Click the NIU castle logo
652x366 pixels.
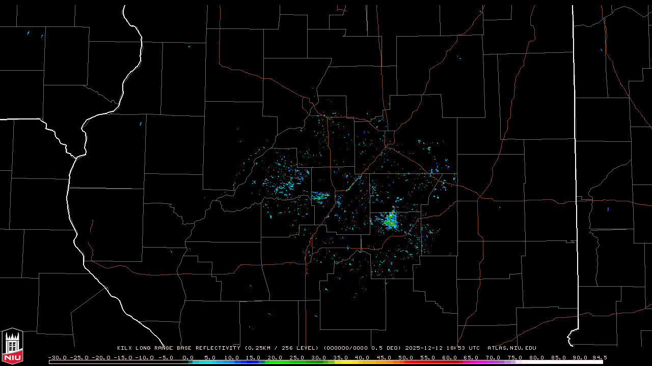12,347
